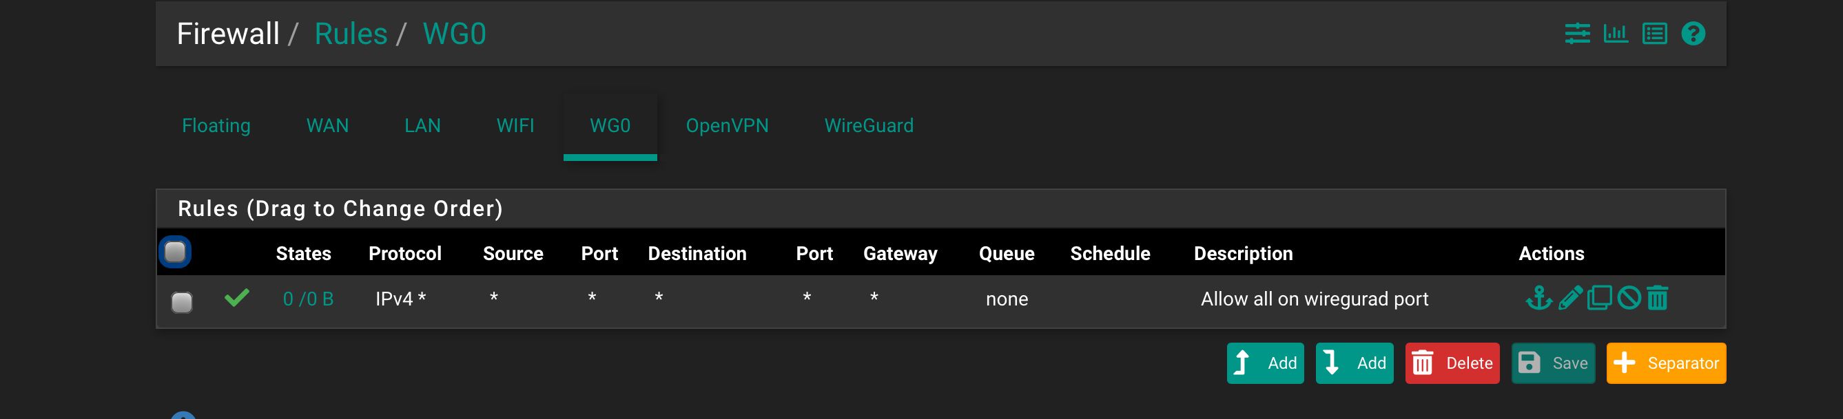Toggle the select-all checkbox in header

tap(175, 252)
